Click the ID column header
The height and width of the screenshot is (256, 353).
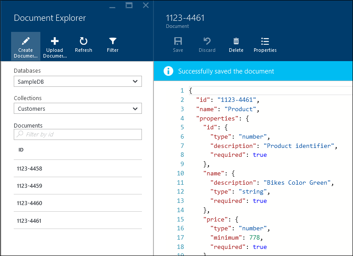[x=21, y=150]
